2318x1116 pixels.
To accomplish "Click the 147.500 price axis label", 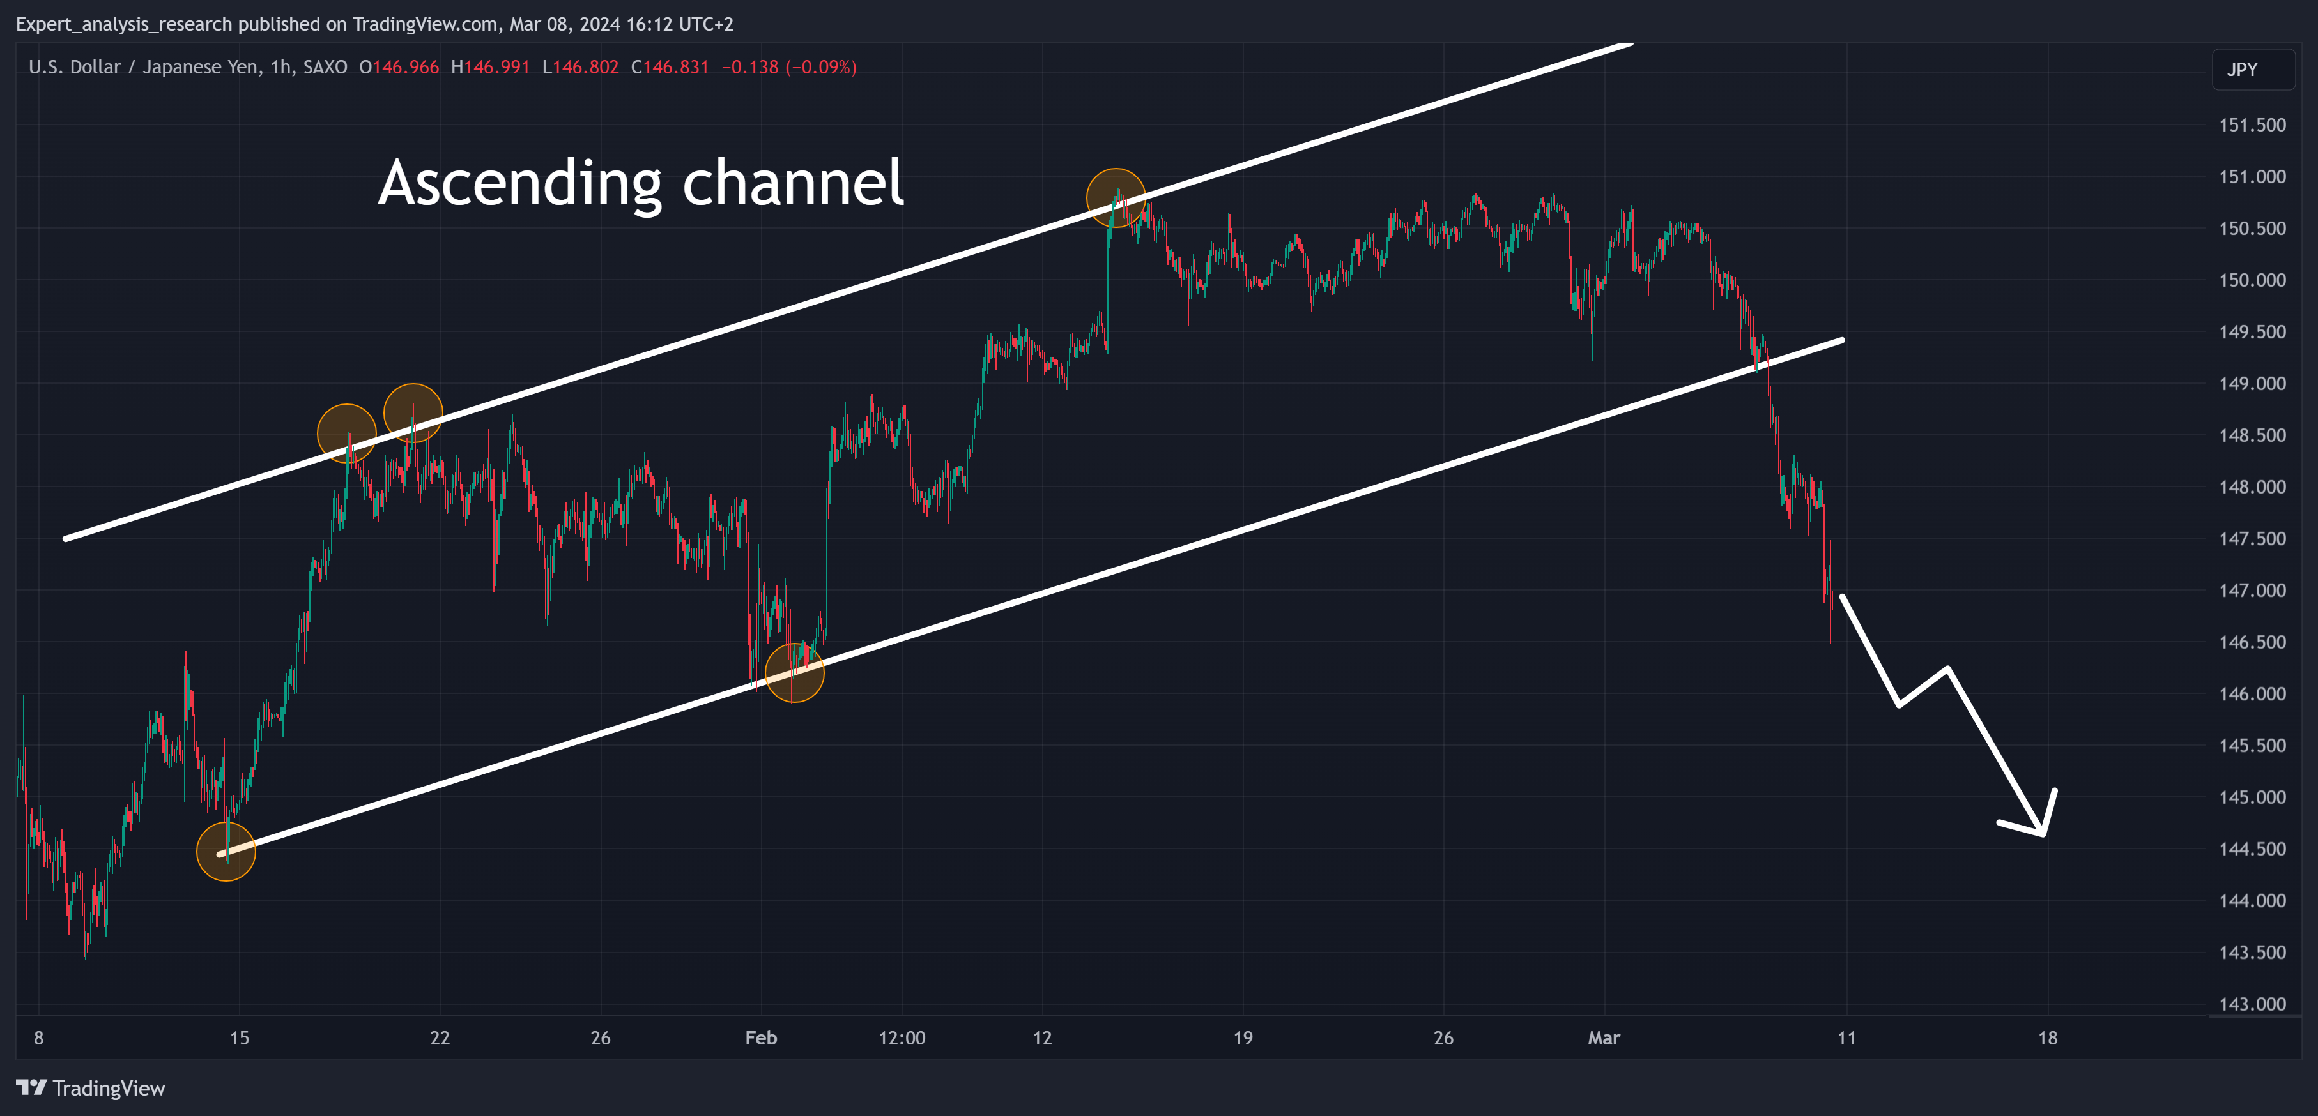I will [2252, 539].
